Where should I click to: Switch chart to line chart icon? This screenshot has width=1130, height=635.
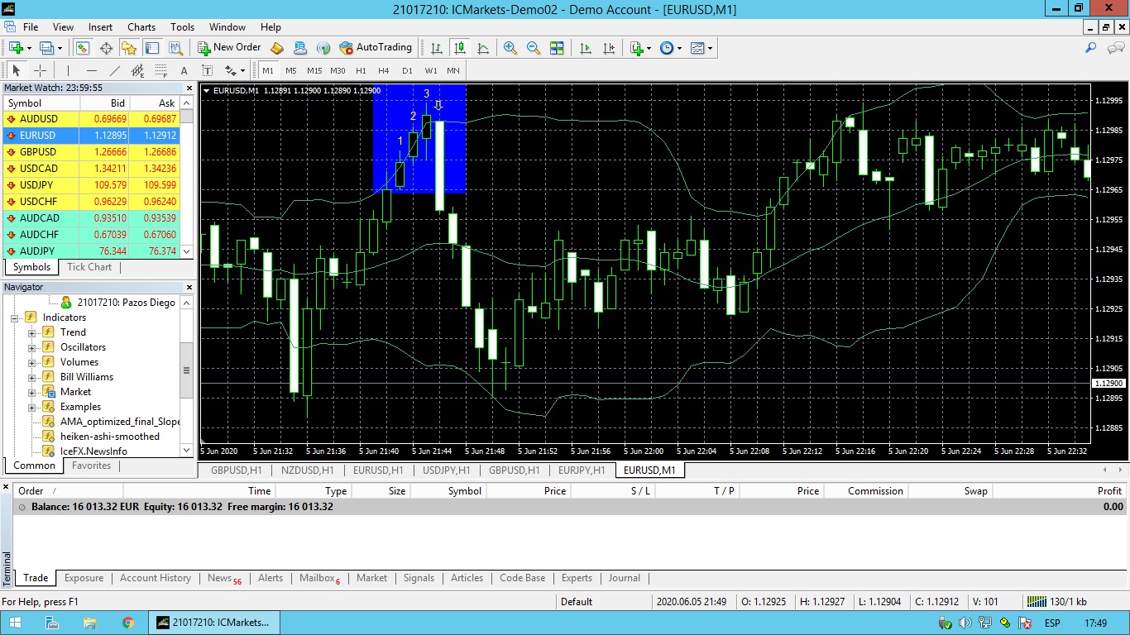pos(483,48)
